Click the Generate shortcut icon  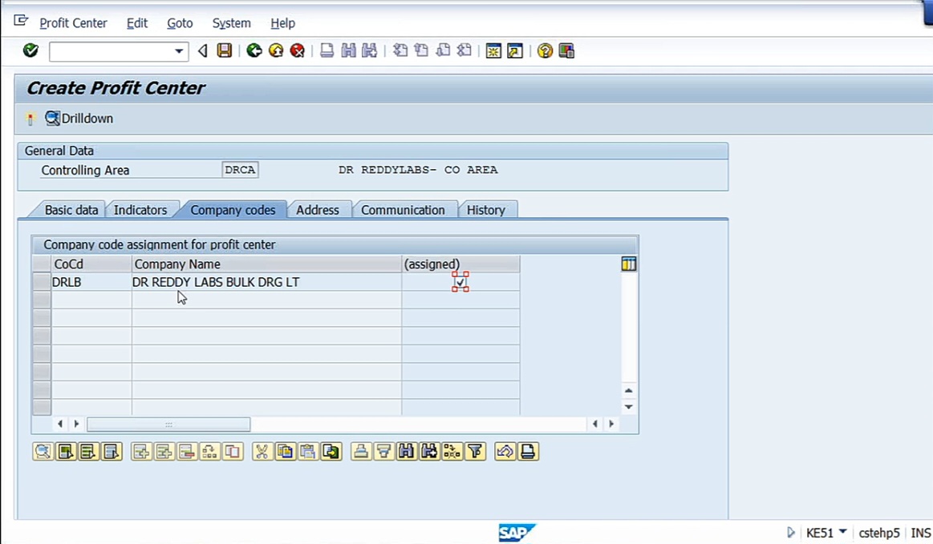point(515,51)
